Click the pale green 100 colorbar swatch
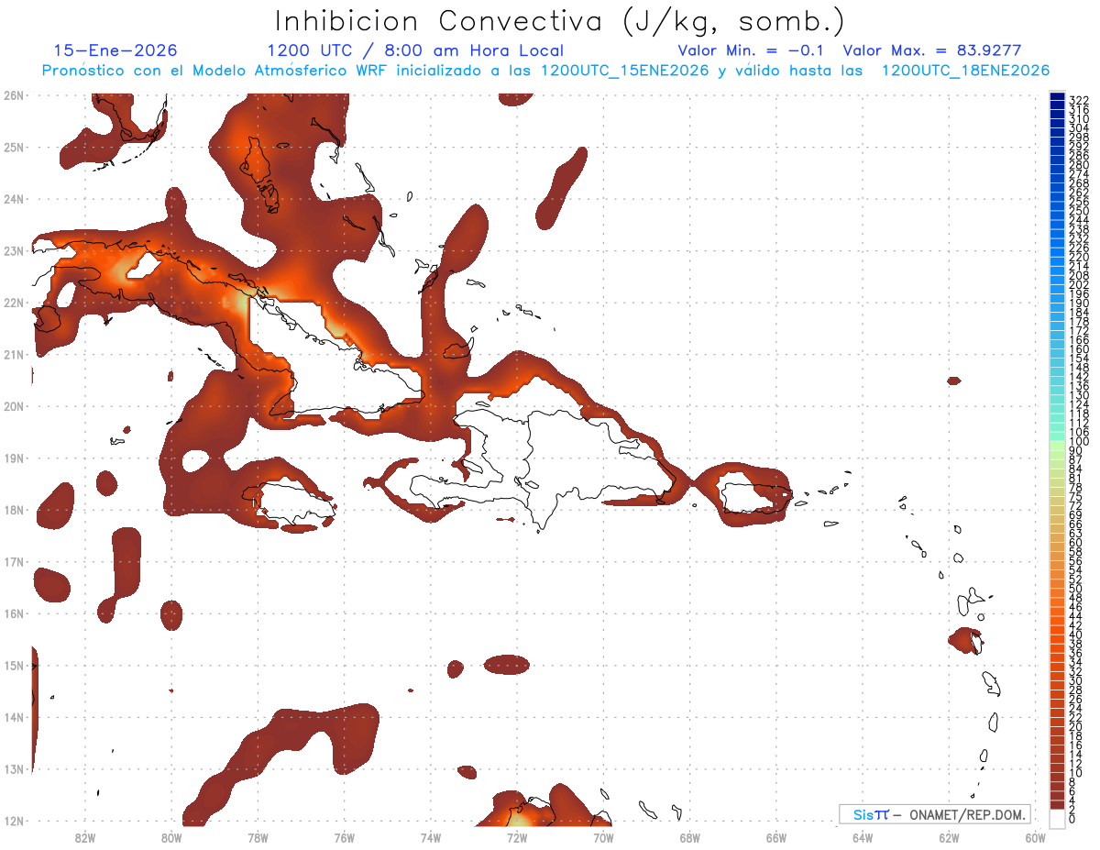 [x=1057, y=444]
